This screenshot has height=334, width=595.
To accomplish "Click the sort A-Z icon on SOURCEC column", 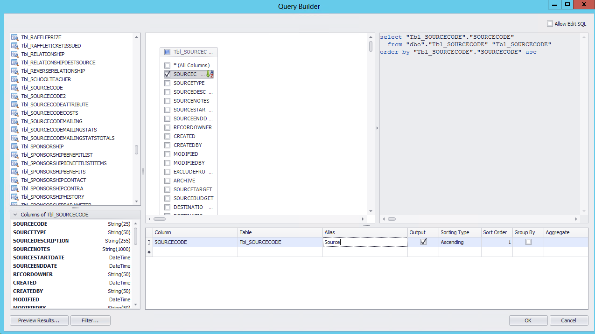I will 210,74.
